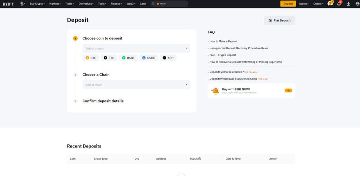
Task: Open the language globe icon
Action: [x=357, y=4]
